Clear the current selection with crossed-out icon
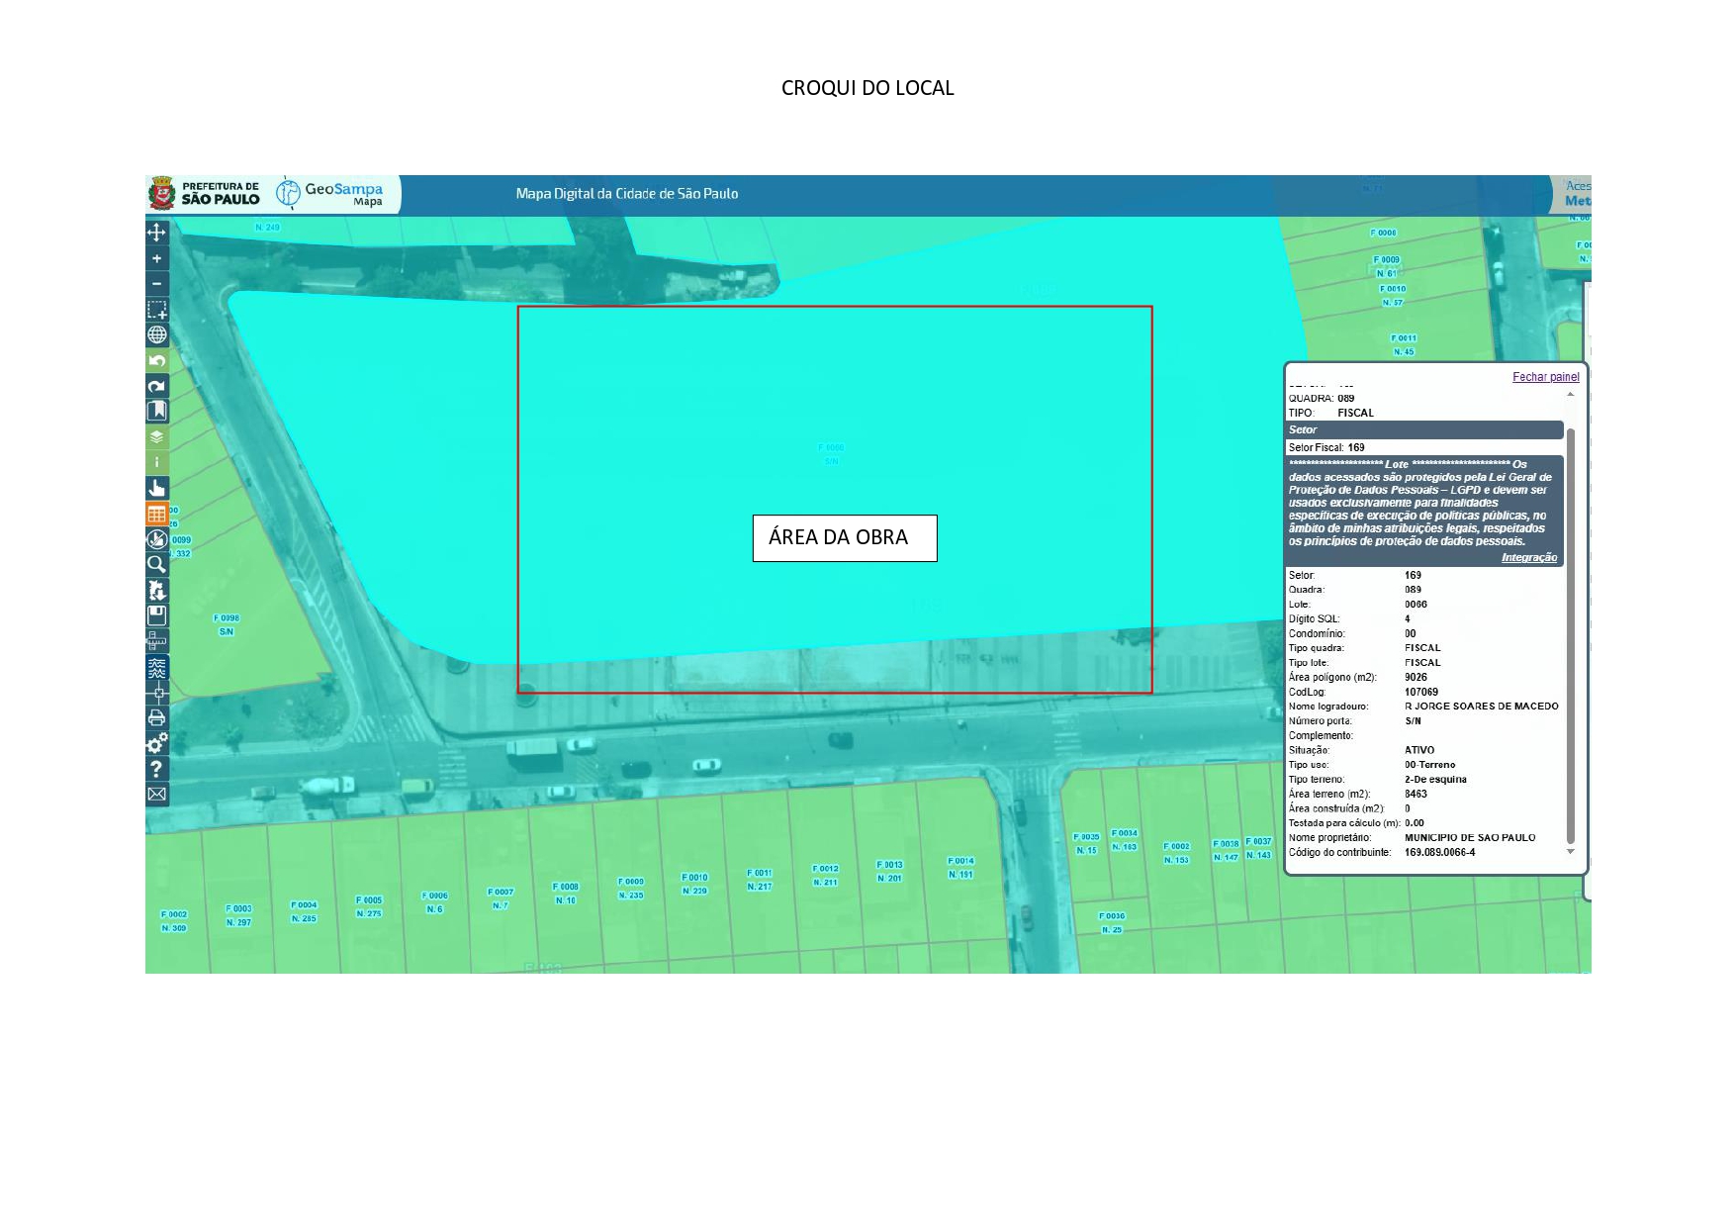The height and width of the screenshot is (1228, 1736). 156,539
